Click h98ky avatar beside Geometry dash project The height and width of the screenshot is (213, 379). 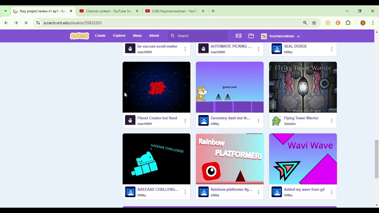pos(203,120)
